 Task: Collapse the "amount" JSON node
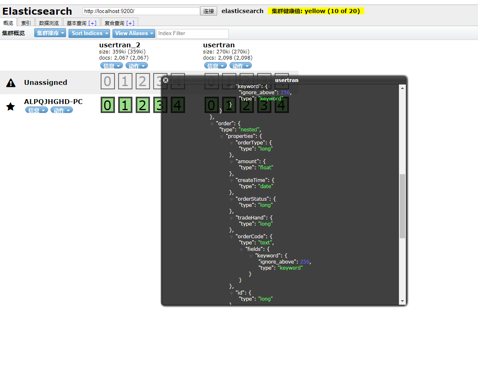231,162
